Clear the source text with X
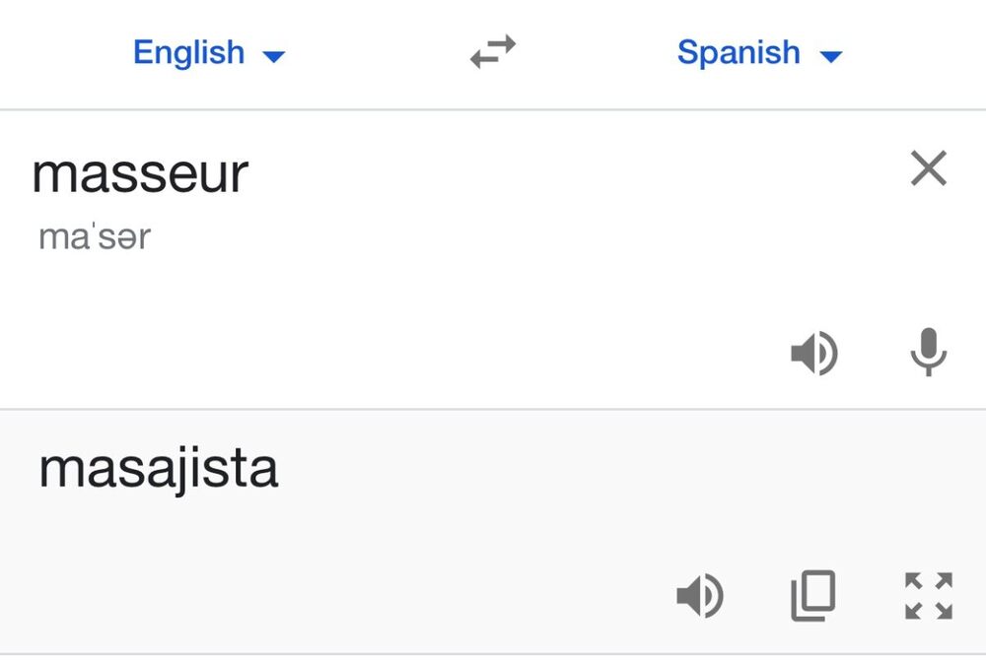986x660 pixels. (928, 169)
